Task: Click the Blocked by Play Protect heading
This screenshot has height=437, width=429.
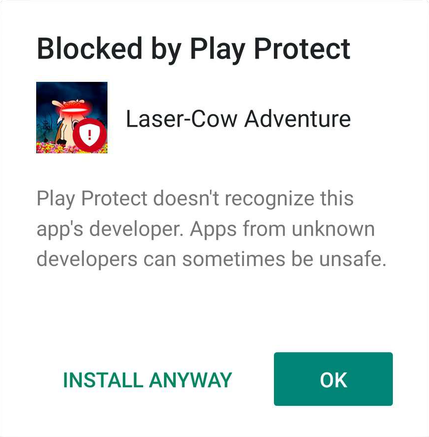Action: point(194,49)
